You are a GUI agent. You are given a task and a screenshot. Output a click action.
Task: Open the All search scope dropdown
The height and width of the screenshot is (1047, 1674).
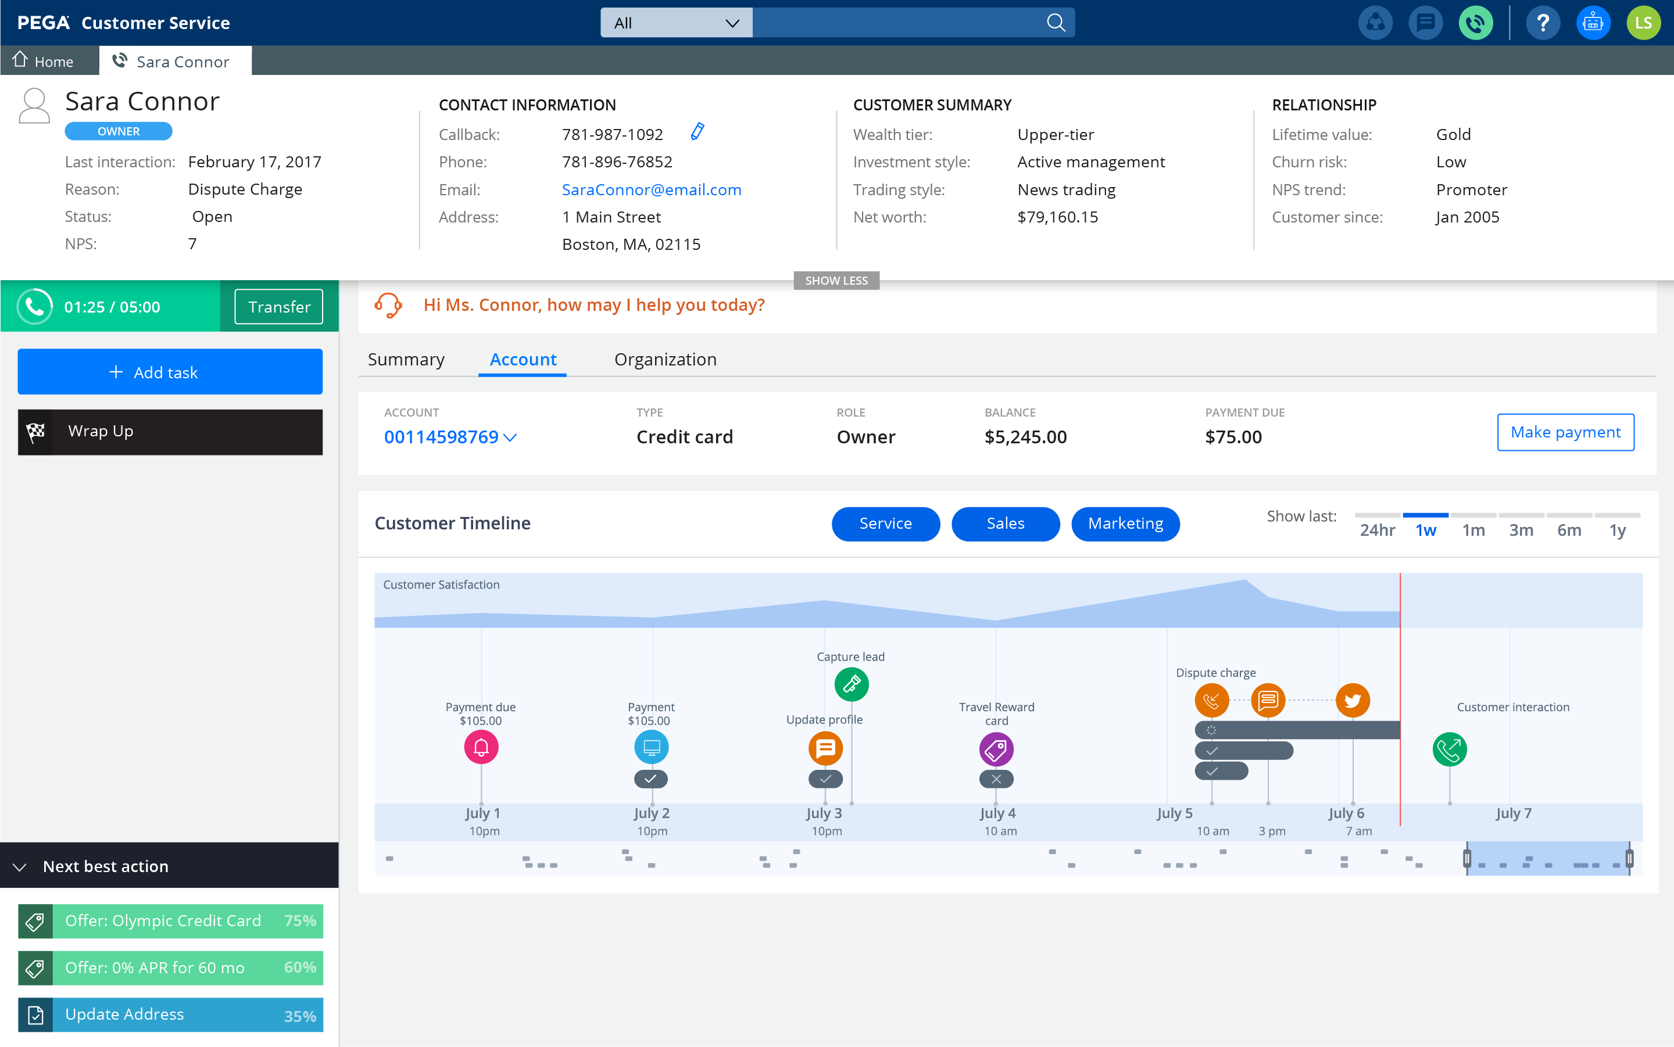coord(675,22)
